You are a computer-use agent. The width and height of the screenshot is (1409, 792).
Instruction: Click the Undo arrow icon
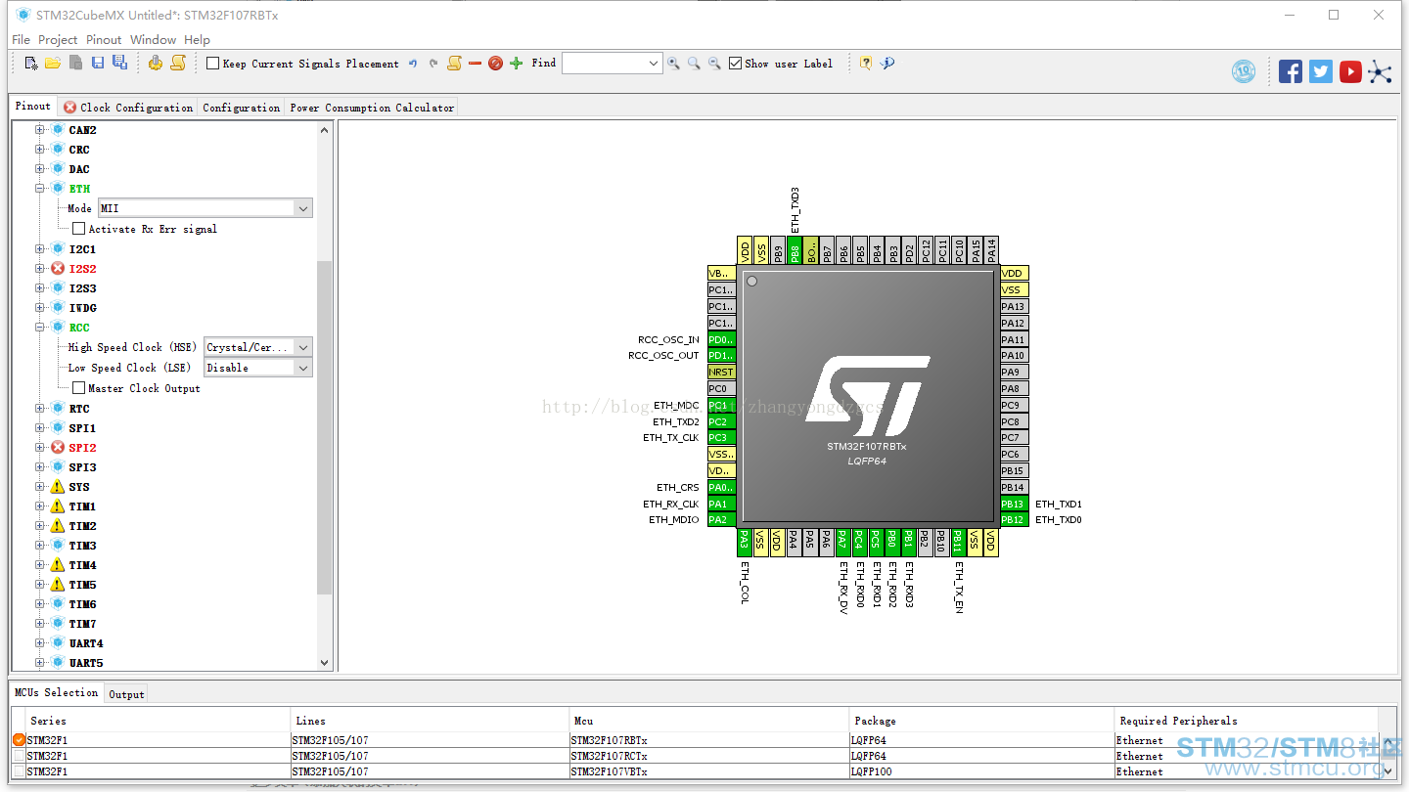pos(413,64)
